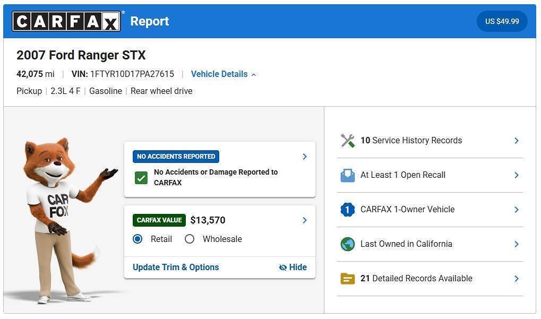Click the NO ACCIDENTS REPORTED badge
The width and height of the screenshot is (541, 319).
(176, 157)
